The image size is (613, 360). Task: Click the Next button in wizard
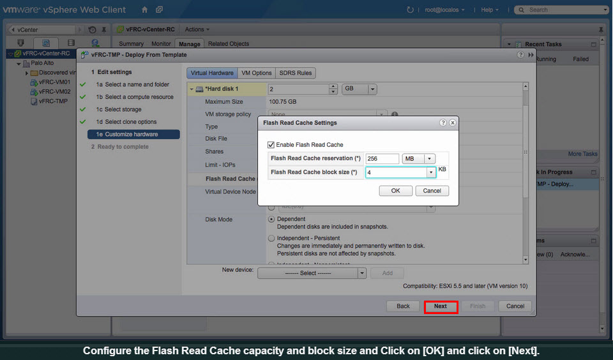(x=441, y=306)
